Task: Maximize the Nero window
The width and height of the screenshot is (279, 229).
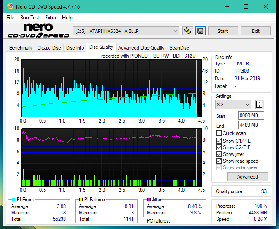Action: click(x=246, y=6)
